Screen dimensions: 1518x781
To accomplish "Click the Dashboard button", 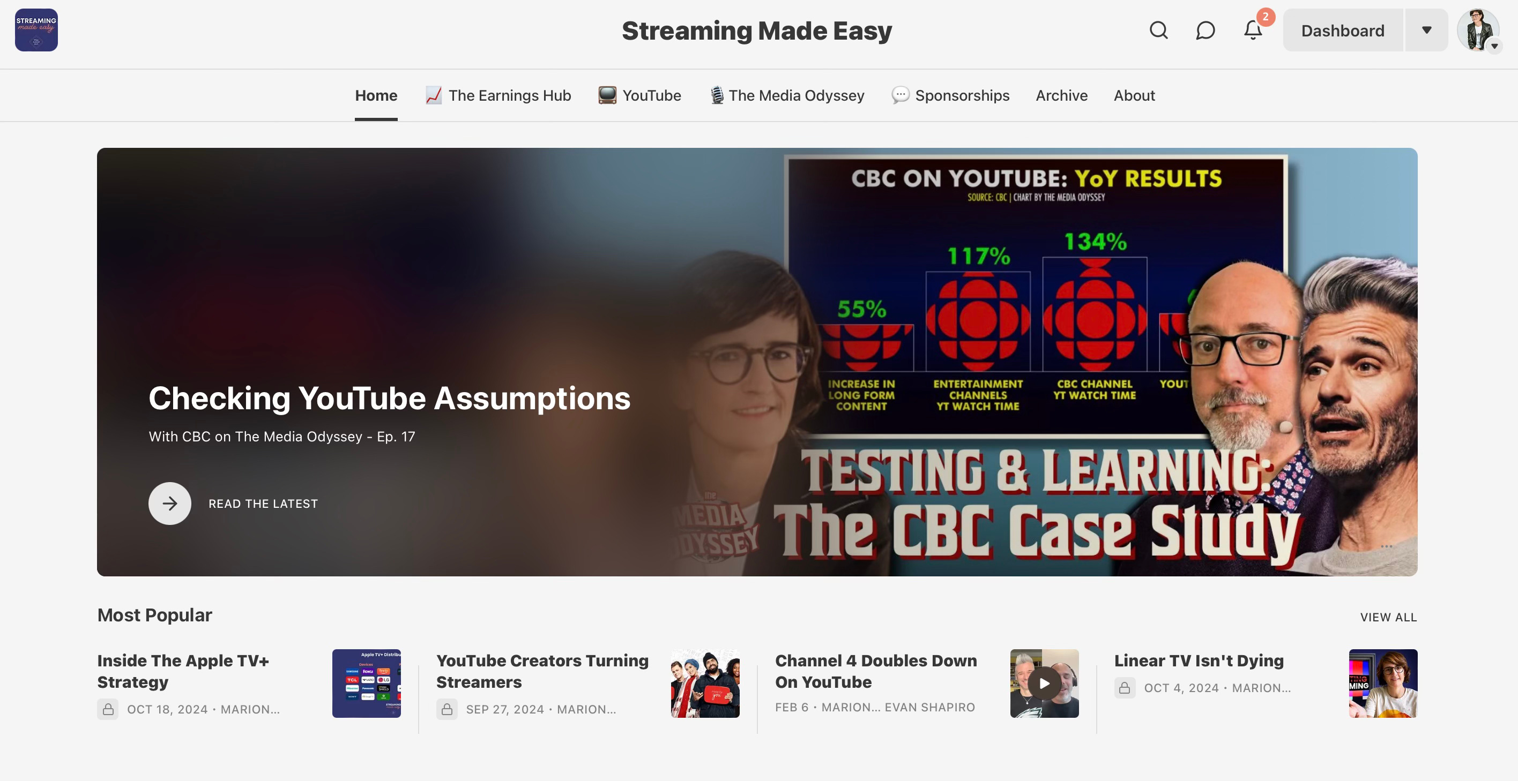I will click(x=1342, y=30).
